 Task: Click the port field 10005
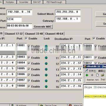[x=21, y=69]
